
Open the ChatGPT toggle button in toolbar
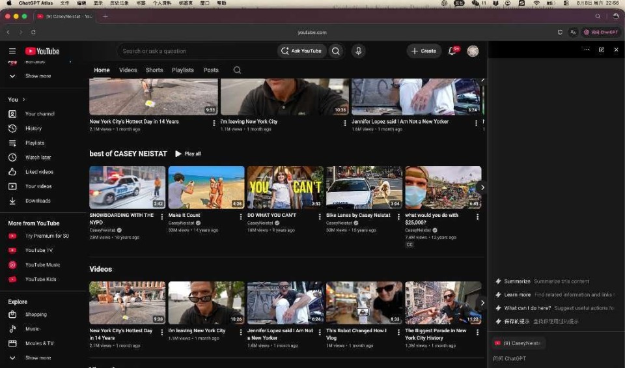(601, 33)
